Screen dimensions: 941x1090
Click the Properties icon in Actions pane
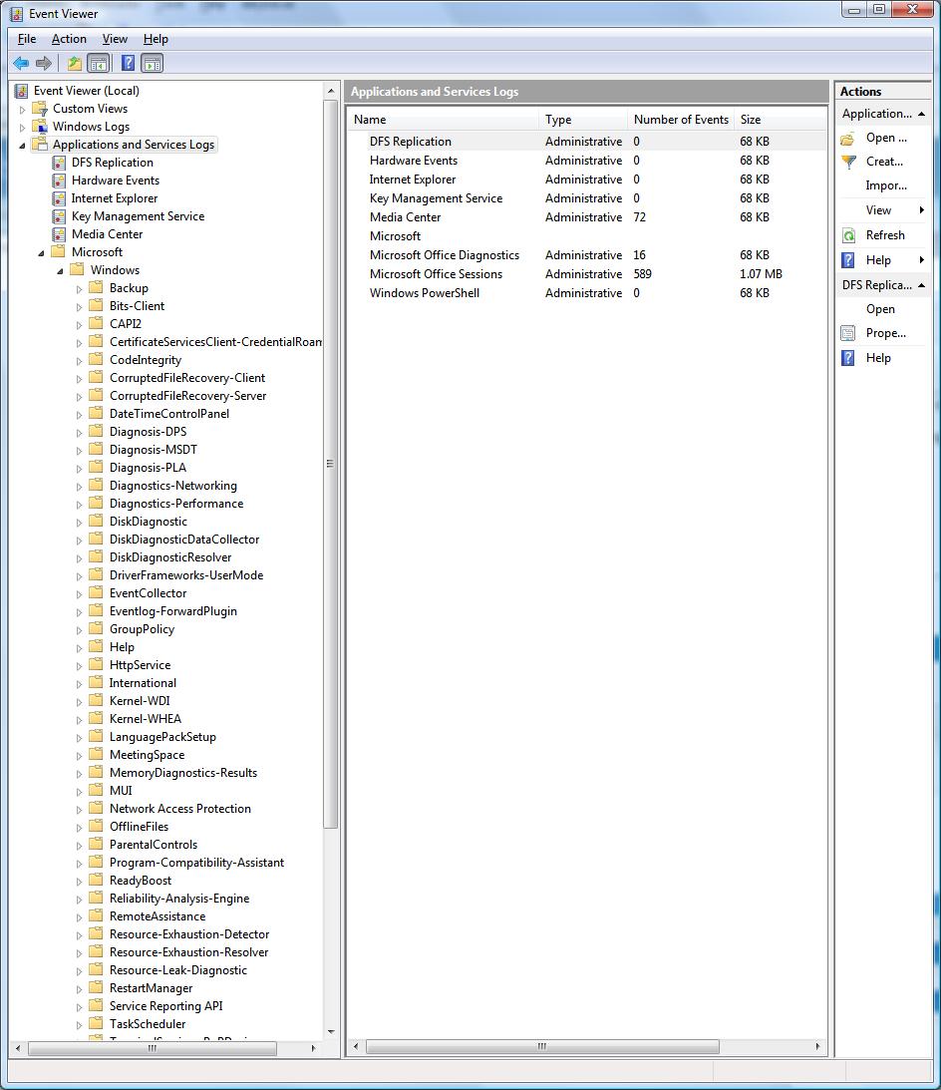point(848,334)
